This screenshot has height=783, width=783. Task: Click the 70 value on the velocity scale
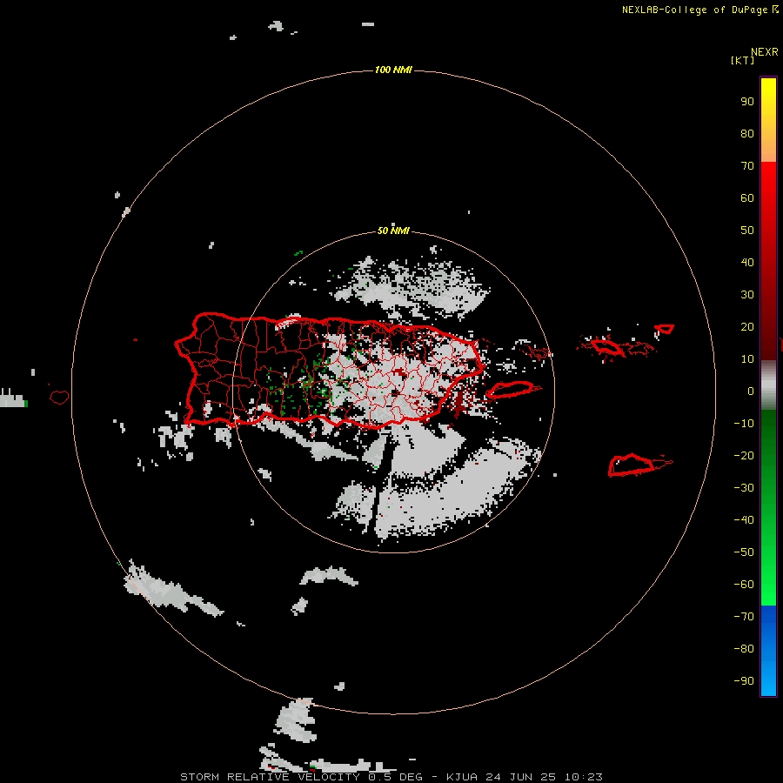(x=747, y=166)
